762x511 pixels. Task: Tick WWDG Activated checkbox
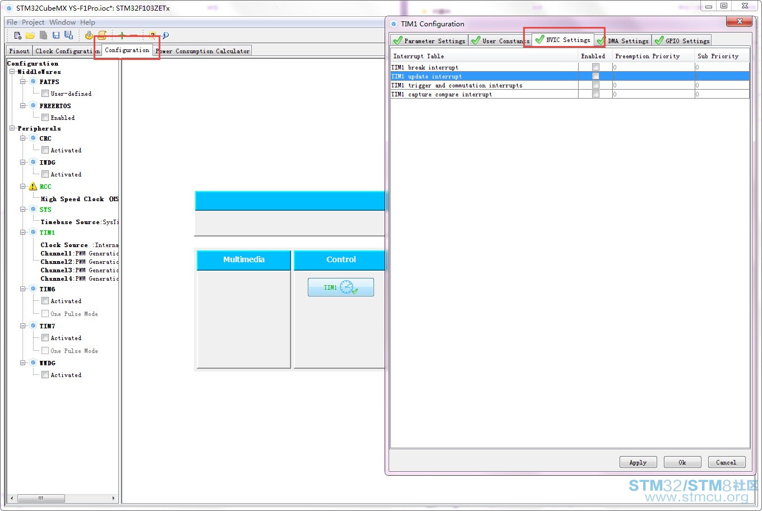pos(45,375)
